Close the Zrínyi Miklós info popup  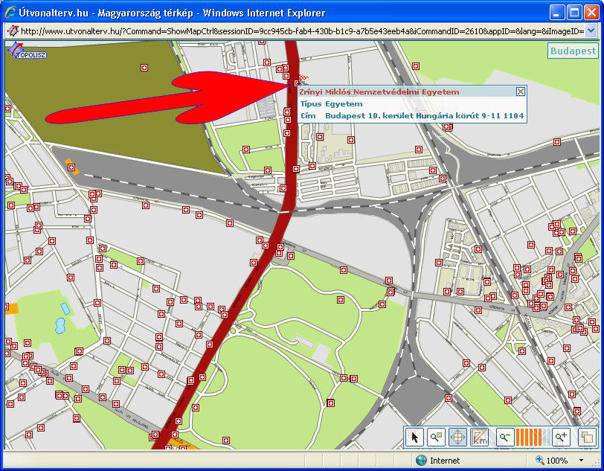[521, 92]
